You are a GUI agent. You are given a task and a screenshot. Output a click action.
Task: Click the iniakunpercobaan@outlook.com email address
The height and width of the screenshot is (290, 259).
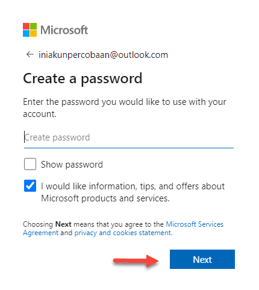pos(103,55)
